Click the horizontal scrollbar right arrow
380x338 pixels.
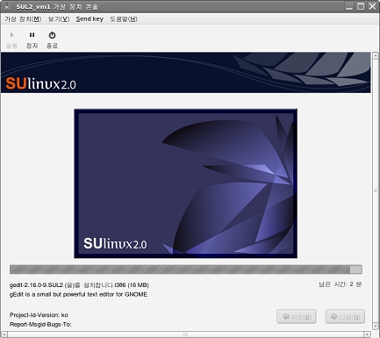tap(368, 334)
